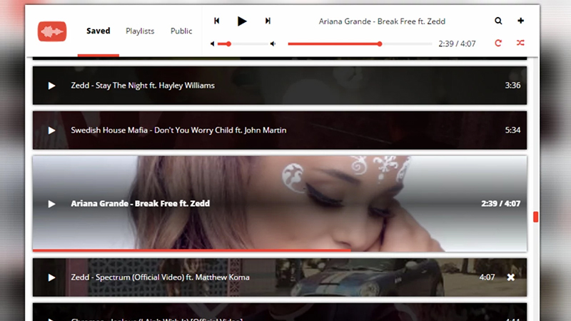Select 'Zedd - Spectrum (Official Video)' title
The image size is (571, 321).
pyautogui.click(x=160, y=277)
